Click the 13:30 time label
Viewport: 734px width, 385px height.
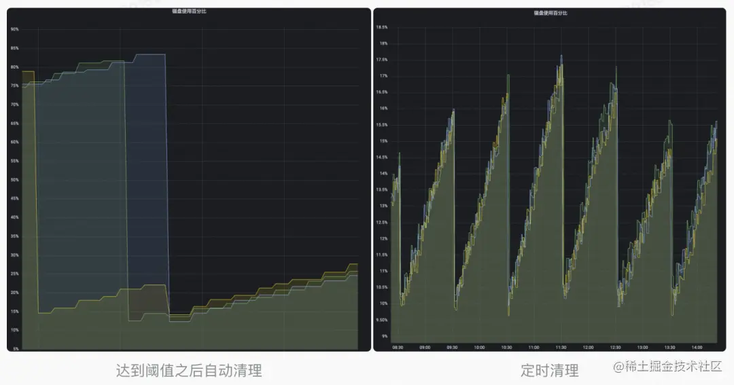coord(670,348)
